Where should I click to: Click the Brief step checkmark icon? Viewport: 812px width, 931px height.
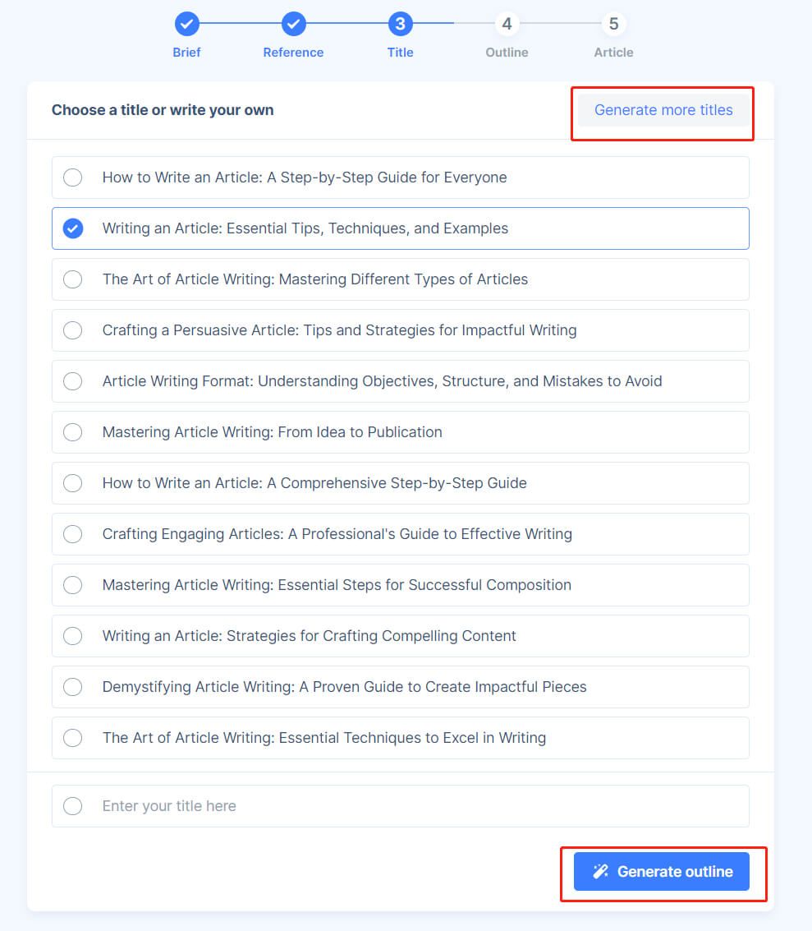coord(187,24)
